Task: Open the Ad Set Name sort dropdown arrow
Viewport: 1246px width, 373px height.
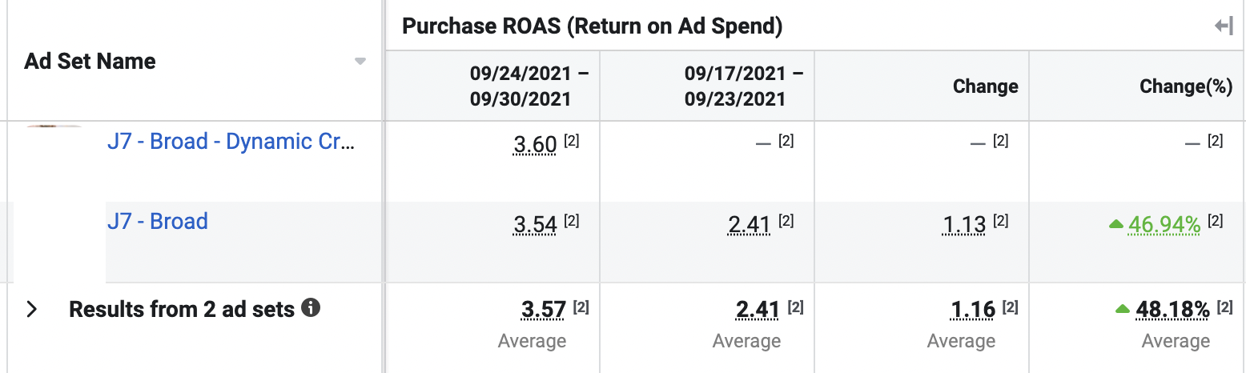Action: (360, 62)
